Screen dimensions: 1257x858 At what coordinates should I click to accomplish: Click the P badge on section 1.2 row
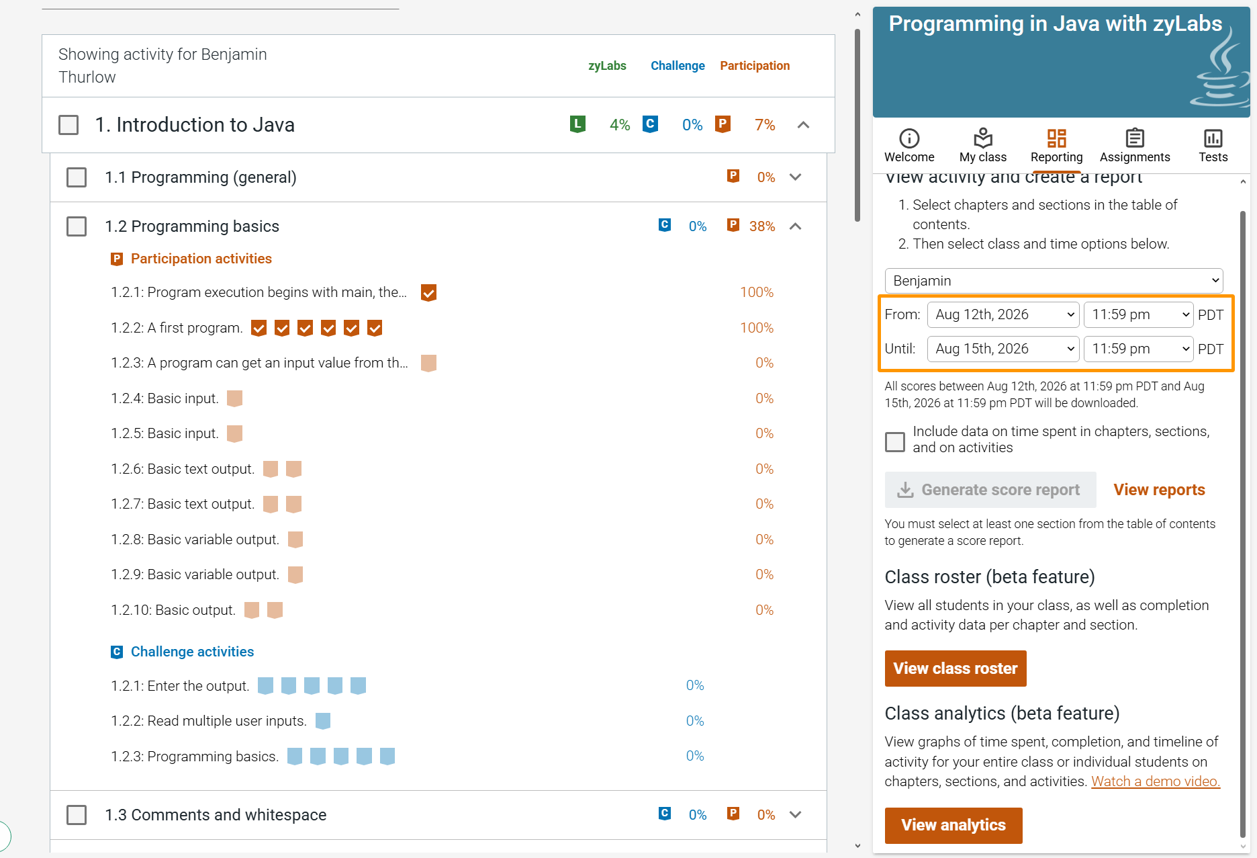point(733,225)
